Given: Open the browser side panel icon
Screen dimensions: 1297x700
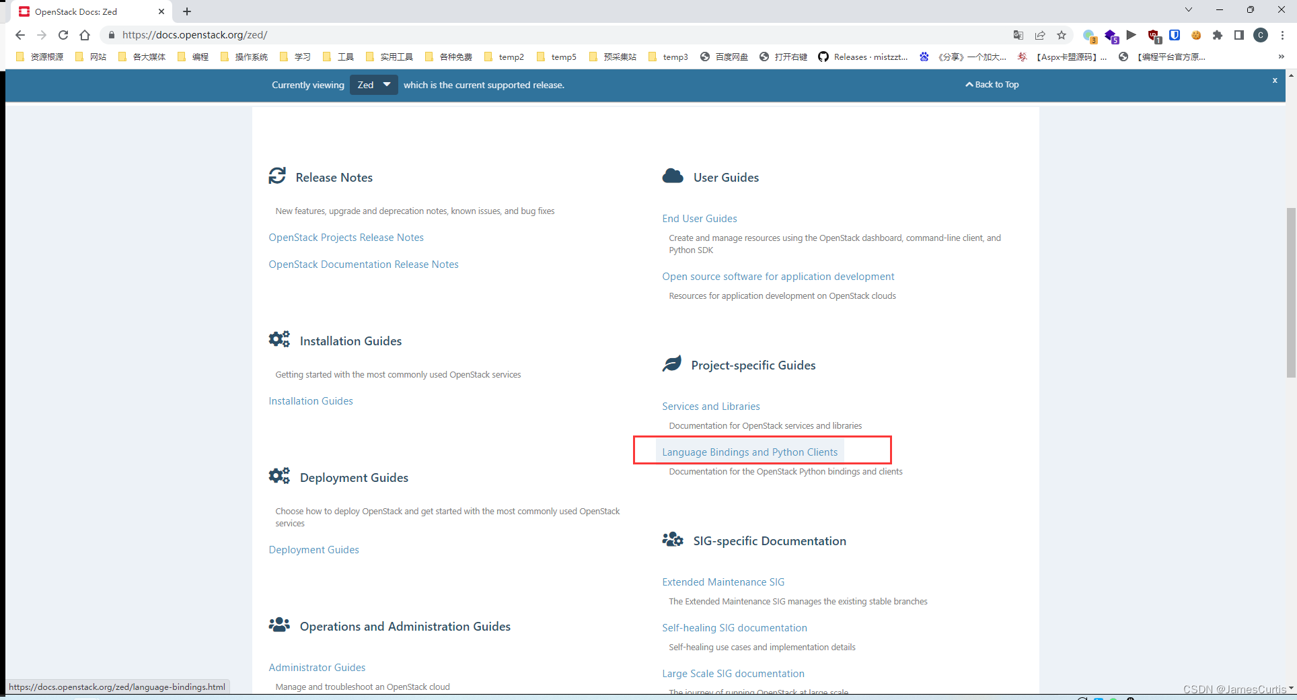Looking at the screenshot, I should (1239, 35).
